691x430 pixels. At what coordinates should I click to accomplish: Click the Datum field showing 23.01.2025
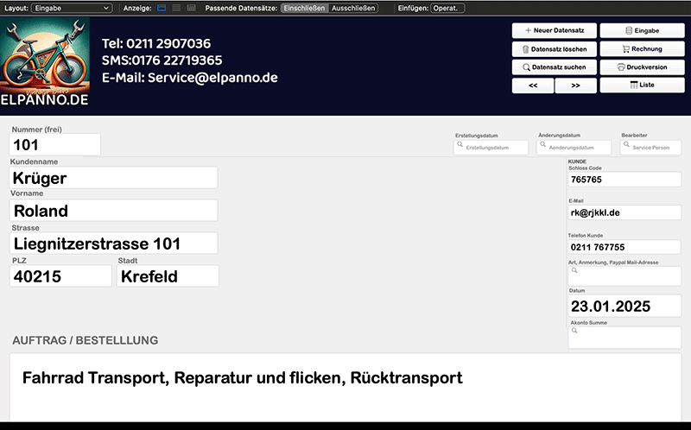click(624, 307)
